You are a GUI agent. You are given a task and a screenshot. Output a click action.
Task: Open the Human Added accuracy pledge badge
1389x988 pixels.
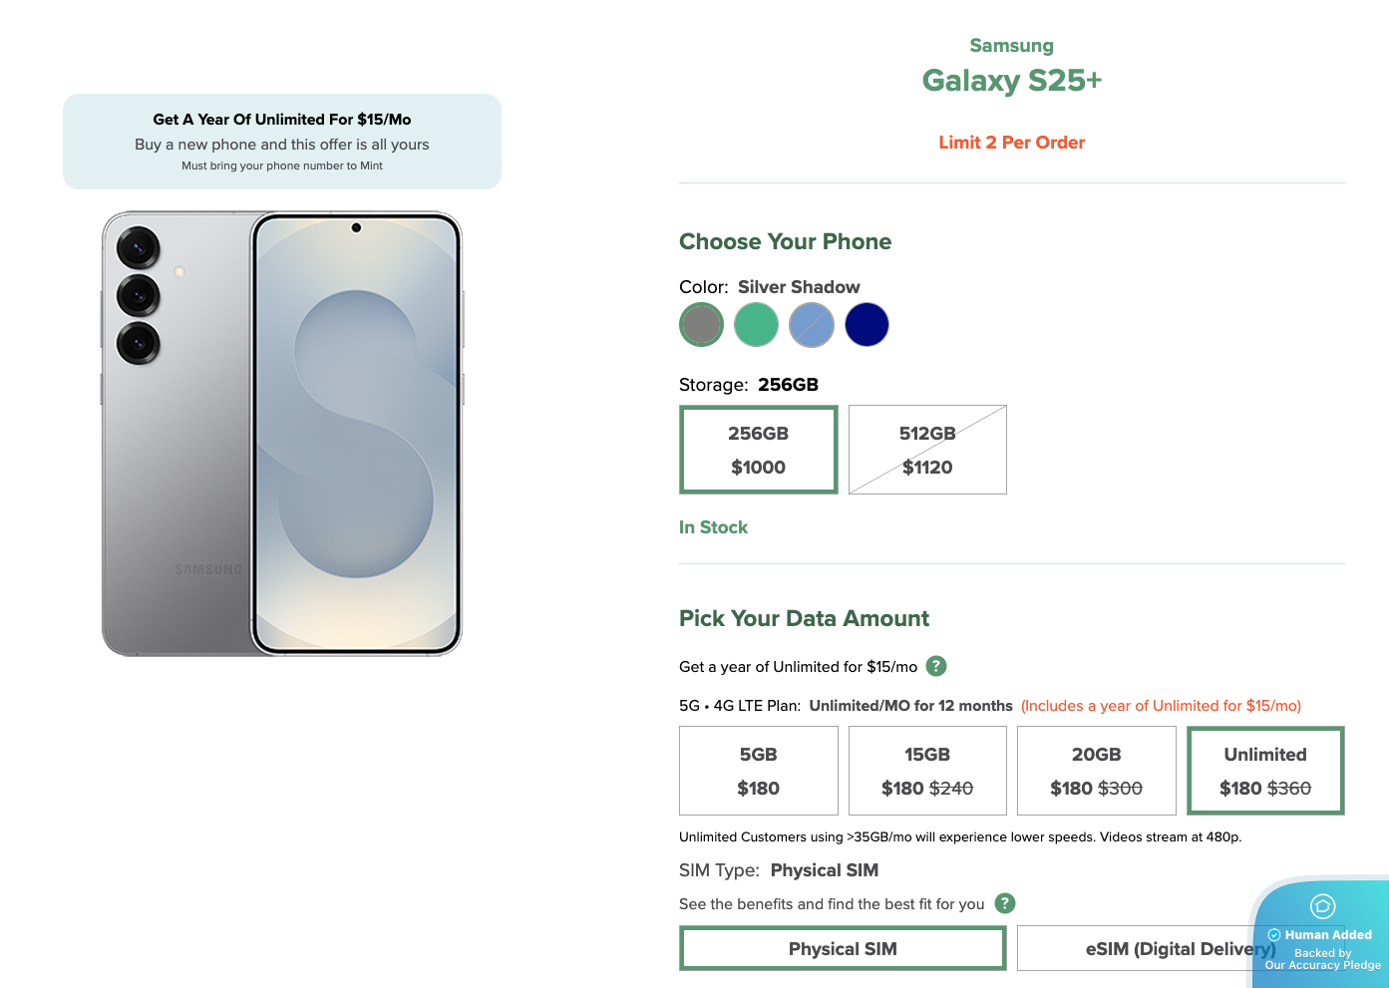1321,934
